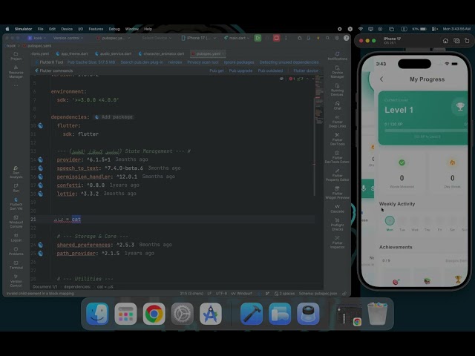Screen dimensions: 475x356
Task: Switch to the audio_service.dart tab
Action: click(113, 53)
